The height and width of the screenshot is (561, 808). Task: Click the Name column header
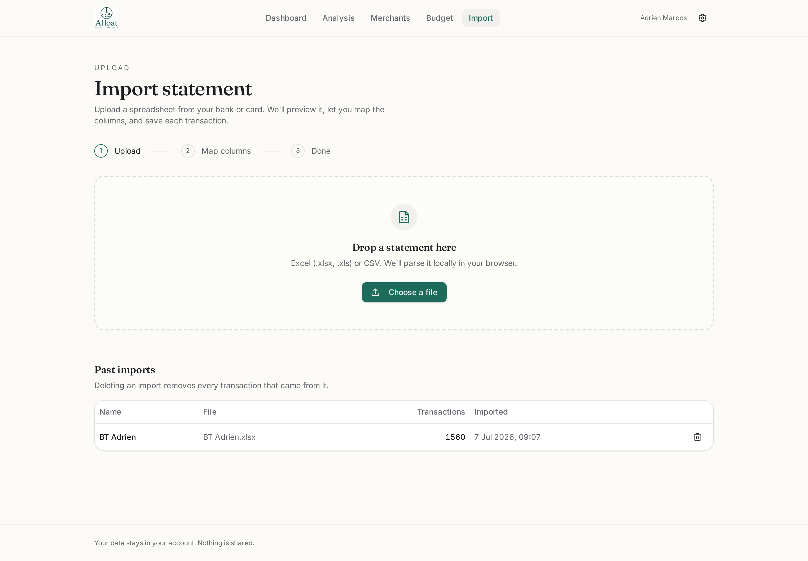tap(110, 411)
